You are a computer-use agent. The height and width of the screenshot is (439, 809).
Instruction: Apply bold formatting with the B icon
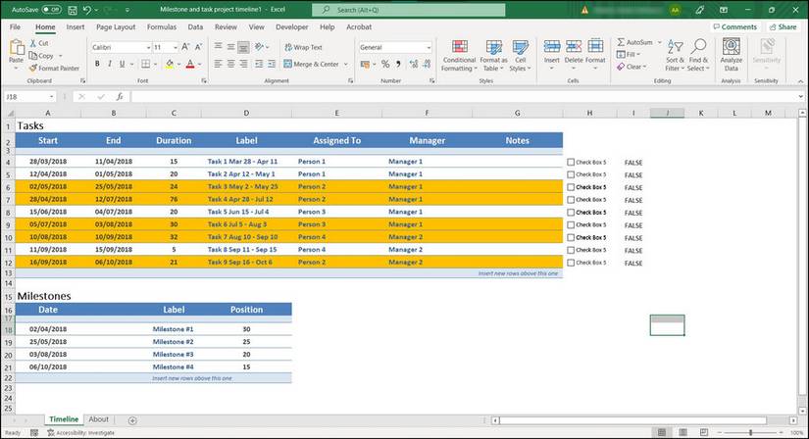coord(97,64)
